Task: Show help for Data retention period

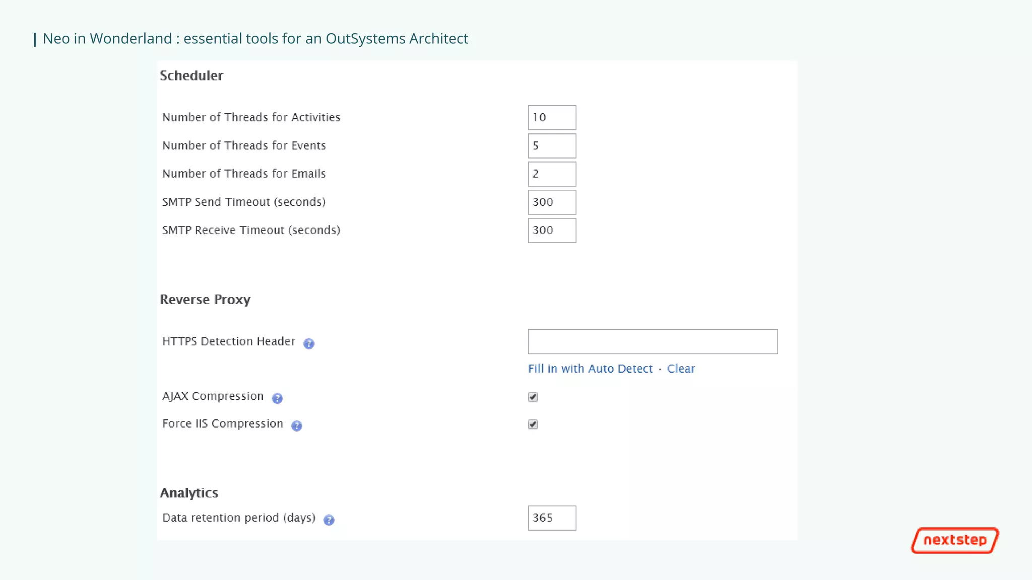Action: click(329, 520)
